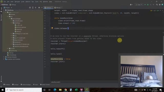Click Expand All in Project panel
This screenshot has height=92, width=164.
click(33, 8)
